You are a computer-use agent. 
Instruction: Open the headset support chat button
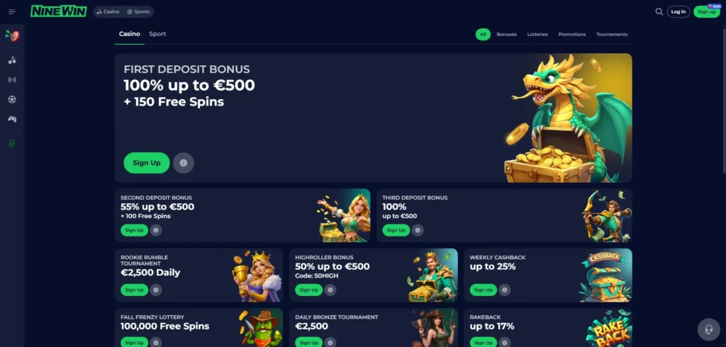[x=709, y=329]
